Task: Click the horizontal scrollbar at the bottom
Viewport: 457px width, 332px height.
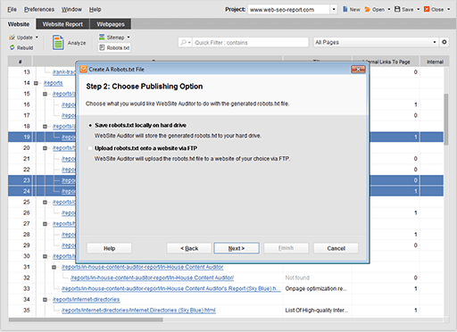Action: point(86,320)
